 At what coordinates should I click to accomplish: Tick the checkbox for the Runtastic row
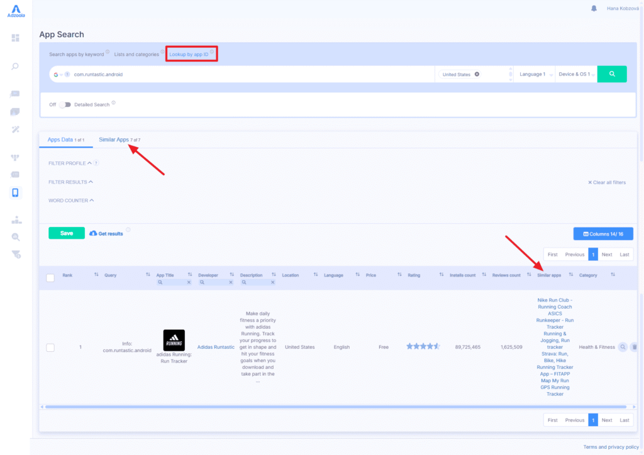click(x=50, y=346)
